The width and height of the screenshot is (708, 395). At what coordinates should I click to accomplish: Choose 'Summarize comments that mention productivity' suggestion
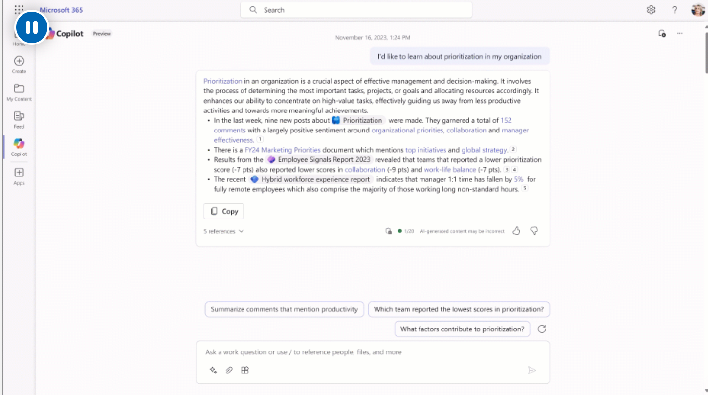[284, 309]
